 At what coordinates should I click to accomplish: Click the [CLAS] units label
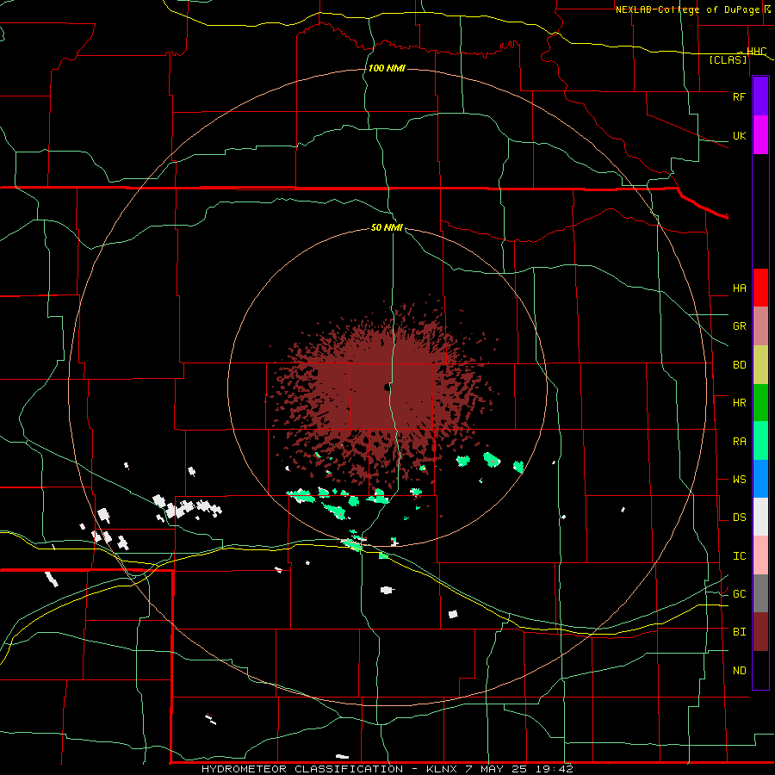[728, 60]
